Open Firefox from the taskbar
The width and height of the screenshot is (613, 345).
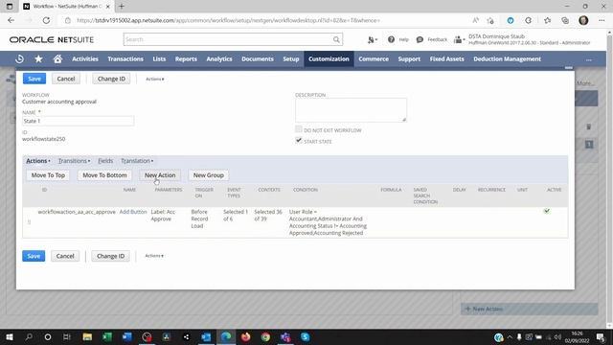[245, 336]
